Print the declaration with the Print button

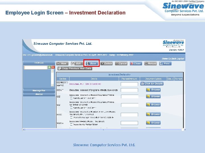coord(165,63)
